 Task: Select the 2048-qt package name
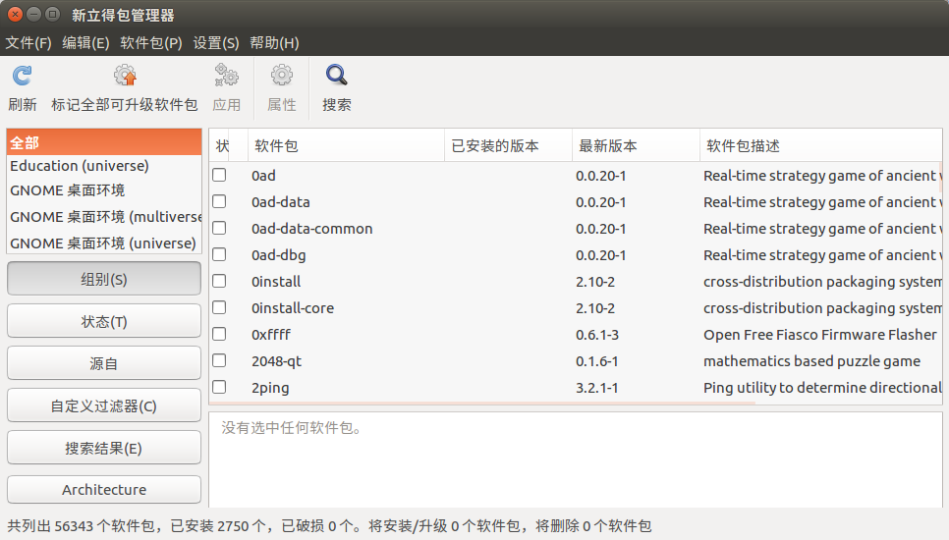click(277, 361)
